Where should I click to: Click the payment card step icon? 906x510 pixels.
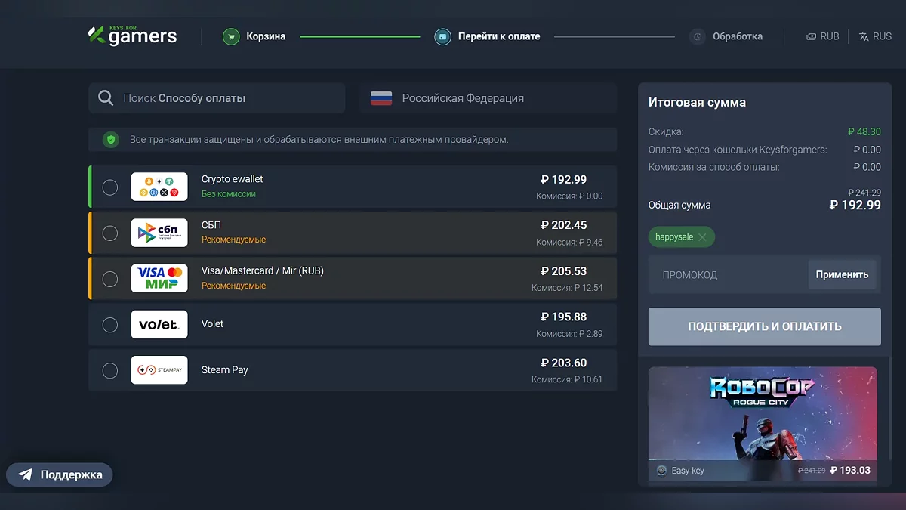click(442, 36)
